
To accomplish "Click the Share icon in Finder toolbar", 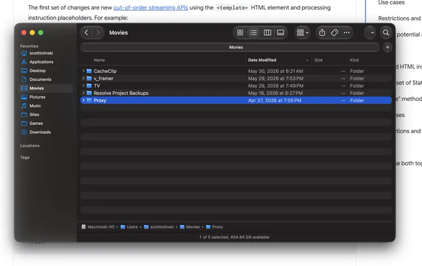I will point(322,33).
